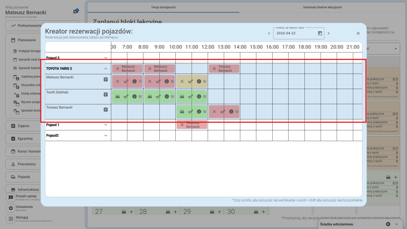The height and width of the screenshot is (229, 407).
Task: Click the Wyloguj logout button
Action: (22, 218)
